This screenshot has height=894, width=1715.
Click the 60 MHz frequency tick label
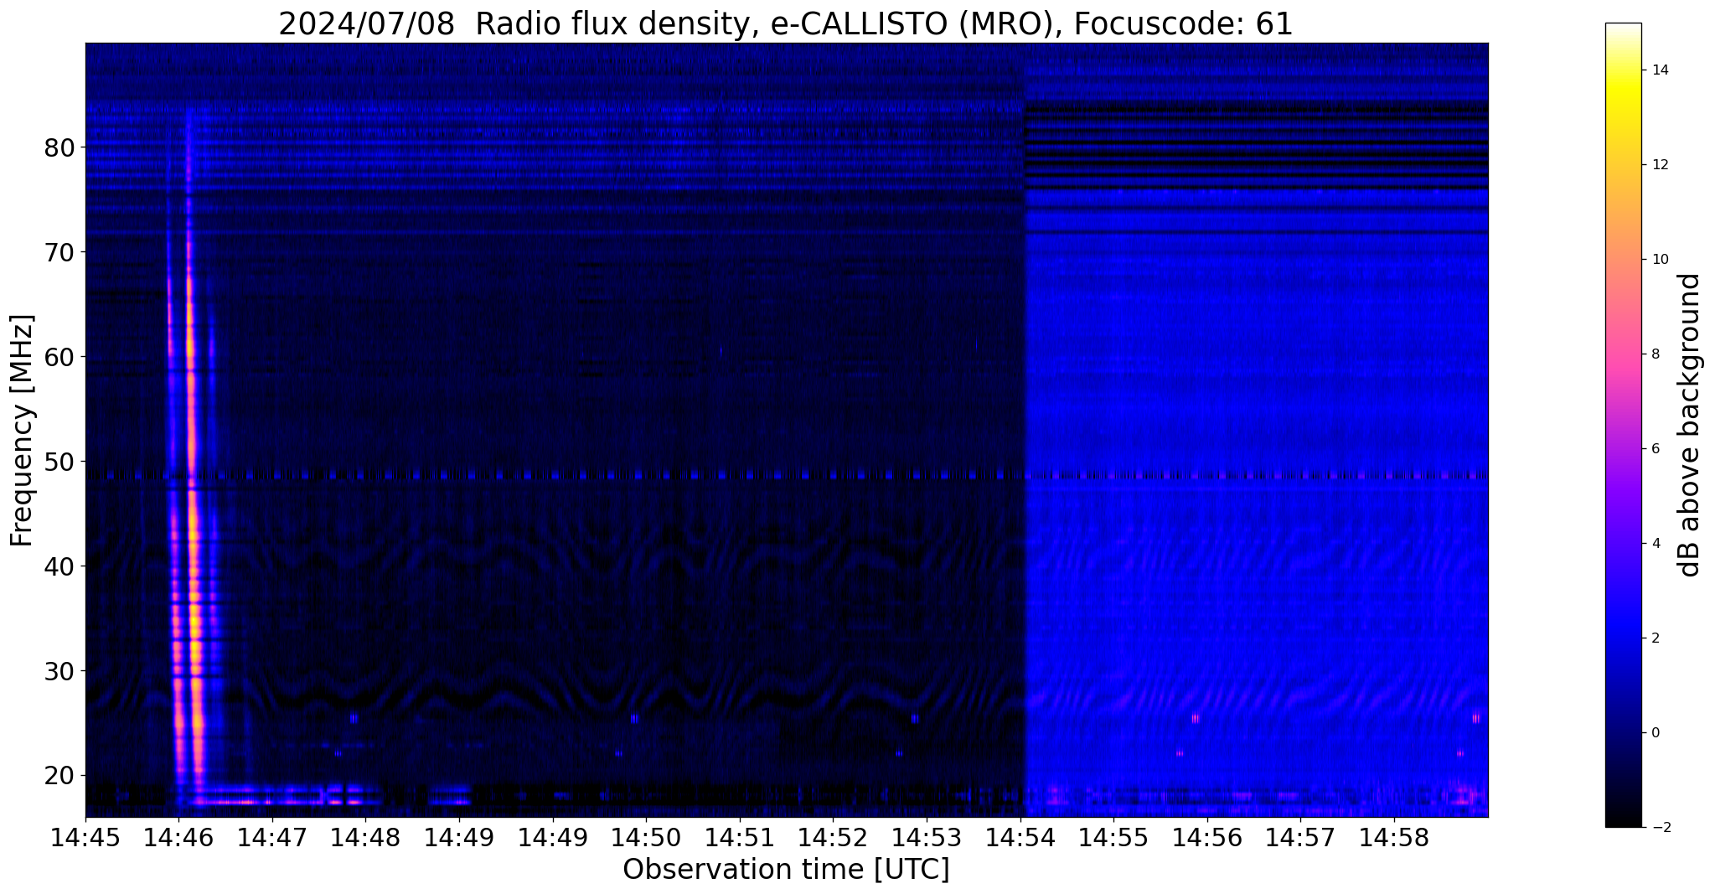tap(59, 358)
